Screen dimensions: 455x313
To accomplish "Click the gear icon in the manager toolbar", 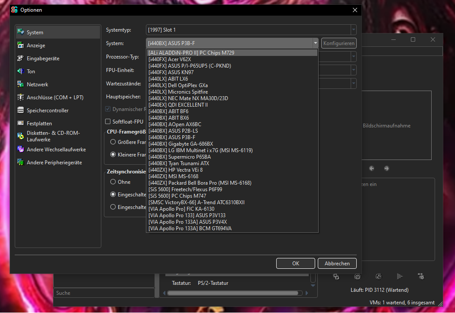I will 357,276.
